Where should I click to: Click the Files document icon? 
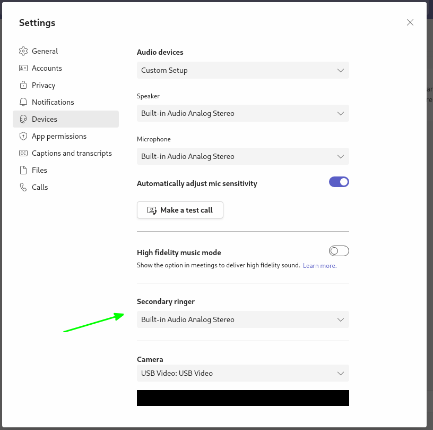coord(23,170)
